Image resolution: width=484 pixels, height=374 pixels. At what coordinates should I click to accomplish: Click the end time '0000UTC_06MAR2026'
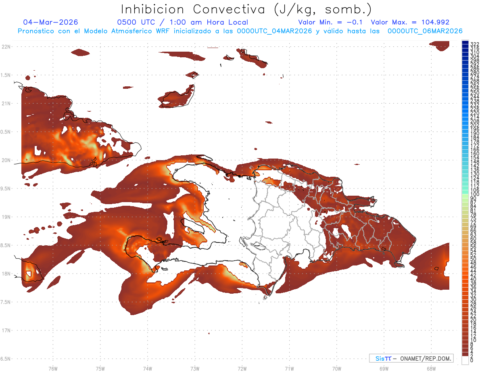[425, 31]
